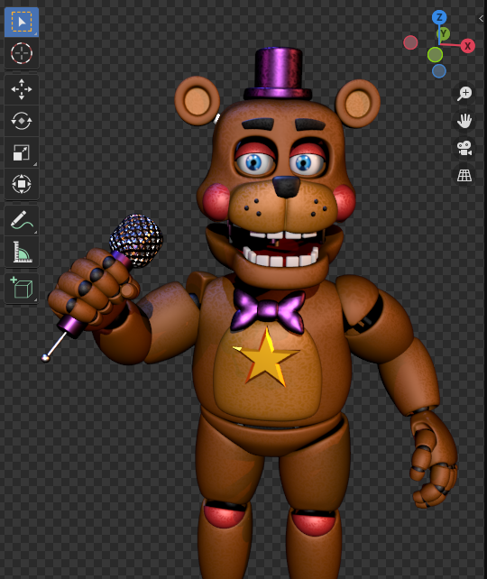Viewport: 487px width, 579px height.
Task: Click the negative Y green gizmo circle
Action: pos(435,55)
